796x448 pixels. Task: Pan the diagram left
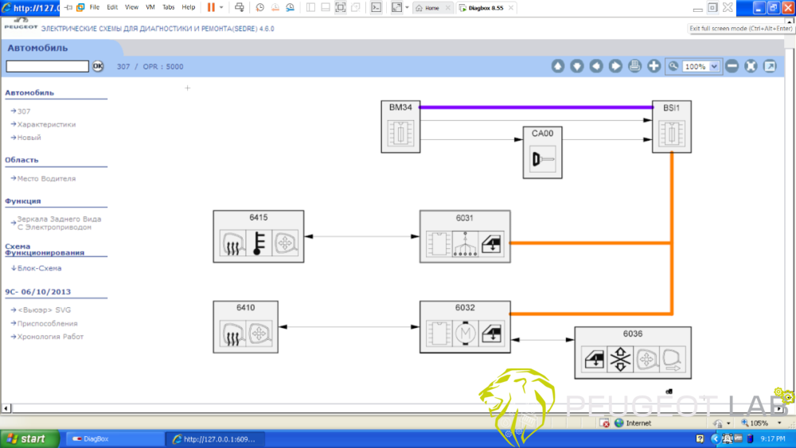(x=596, y=66)
